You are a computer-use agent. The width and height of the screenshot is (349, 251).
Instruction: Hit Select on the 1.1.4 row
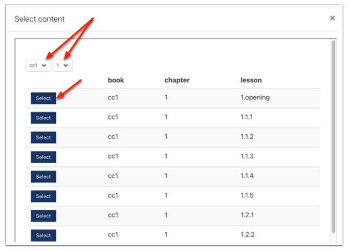(x=43, y=177)
